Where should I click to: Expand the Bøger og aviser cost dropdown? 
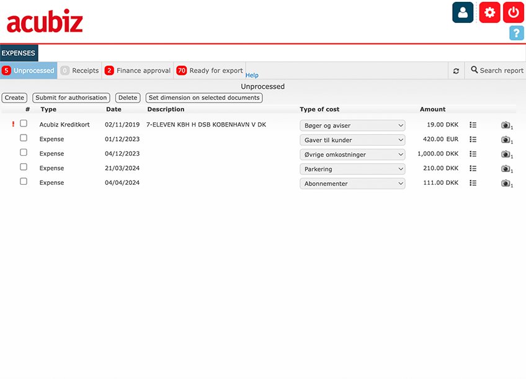(352, 125)
